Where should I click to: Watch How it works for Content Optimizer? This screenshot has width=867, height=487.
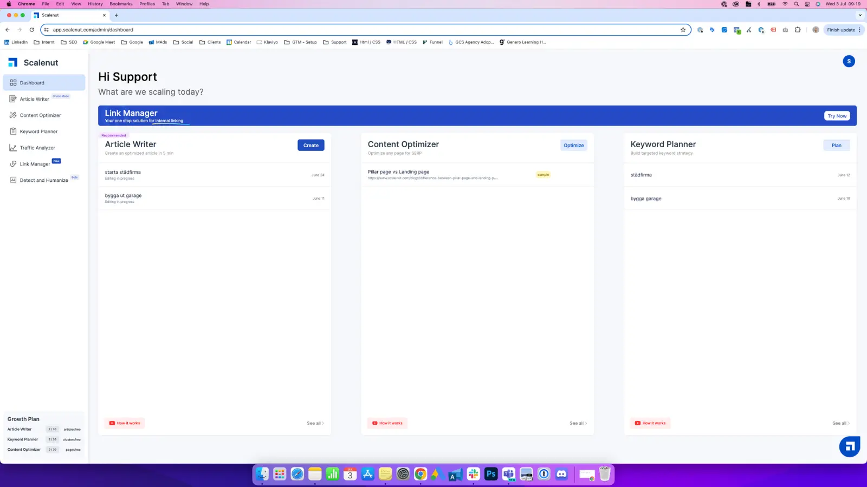[387, 423]
